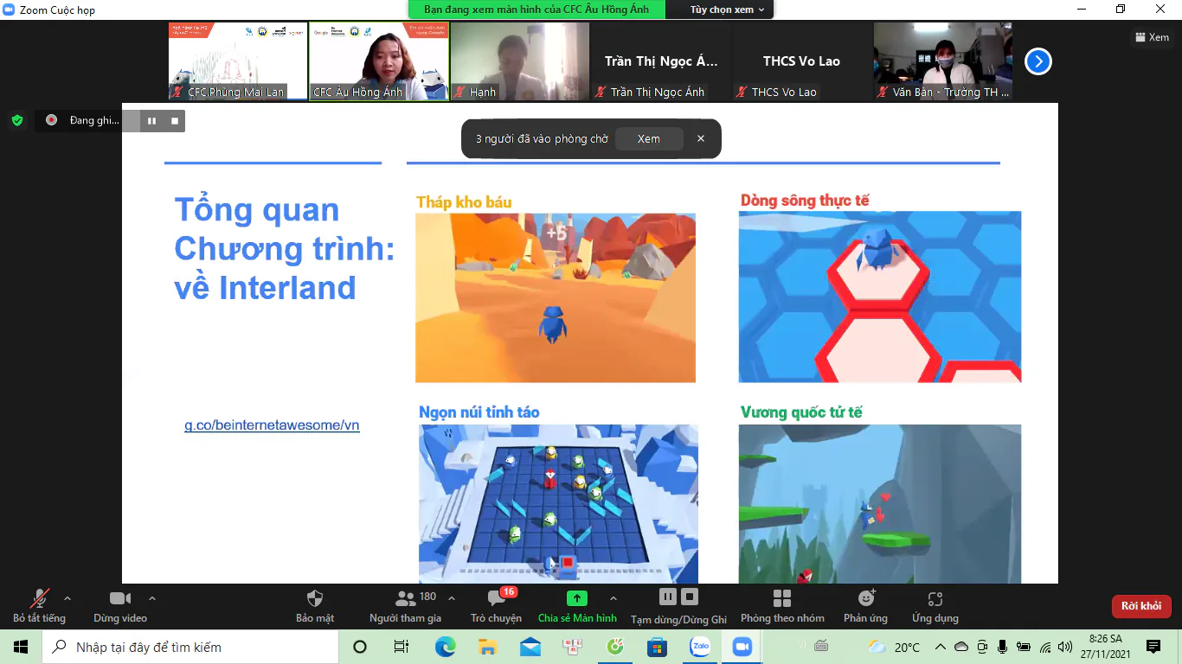The width and height of the screenshot is (1182, 664).
Task: Expand arrow next to Chia sẻ Màn hình
Action: point(613,598)
